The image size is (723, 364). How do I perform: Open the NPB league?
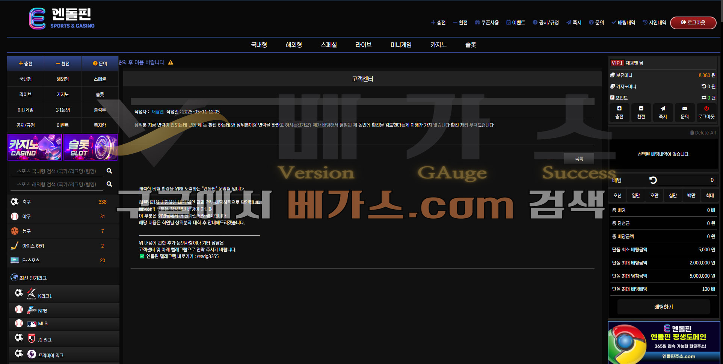64,310
